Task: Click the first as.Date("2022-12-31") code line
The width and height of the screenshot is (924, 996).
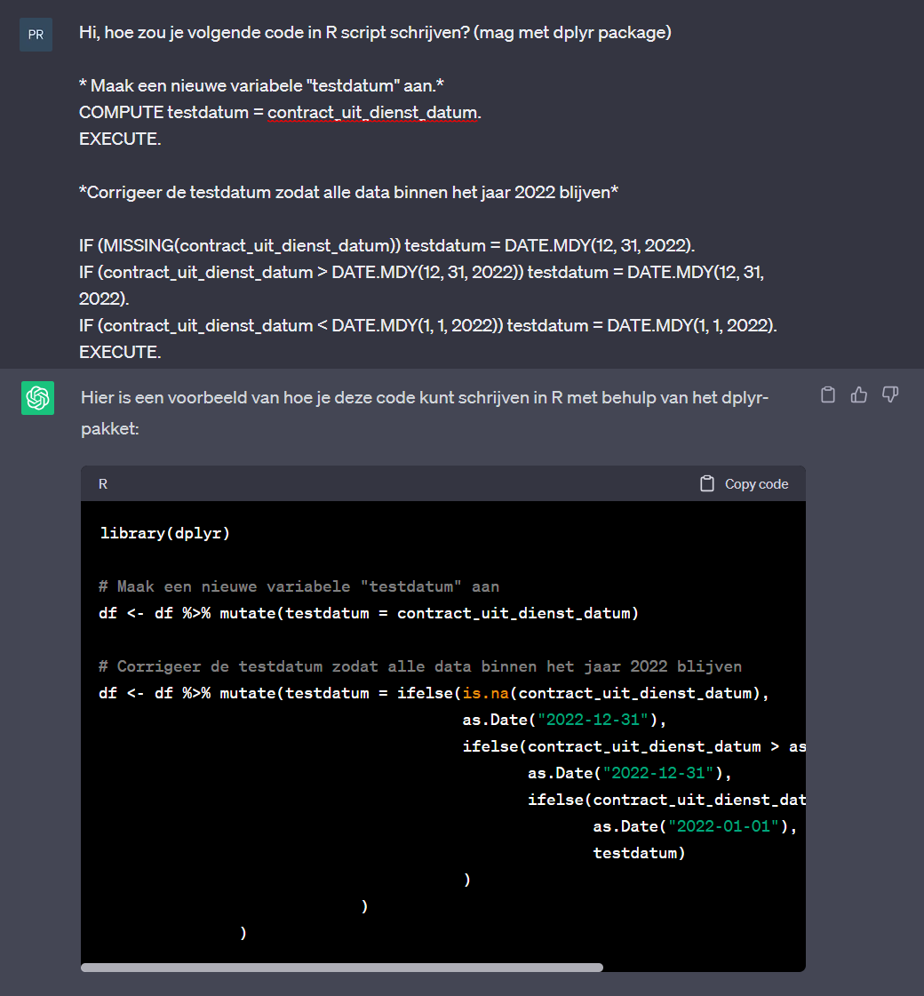Action: (564, 720)
